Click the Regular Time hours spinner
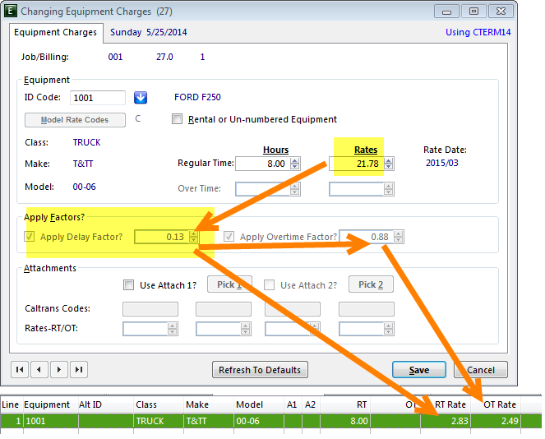This screenshot has width=545, height=439. coord(295,164)
